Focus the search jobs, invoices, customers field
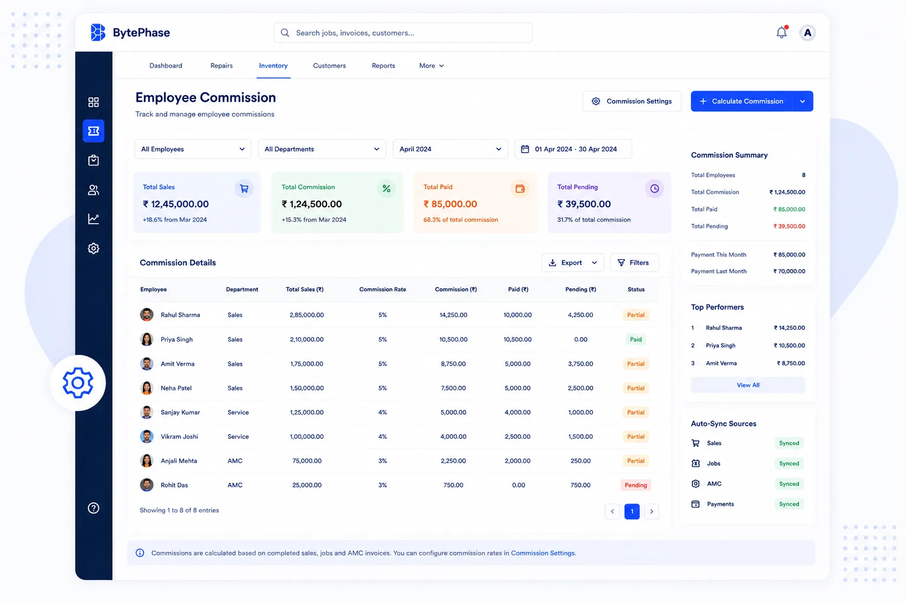The image size is (905, 603). [403, 33]
